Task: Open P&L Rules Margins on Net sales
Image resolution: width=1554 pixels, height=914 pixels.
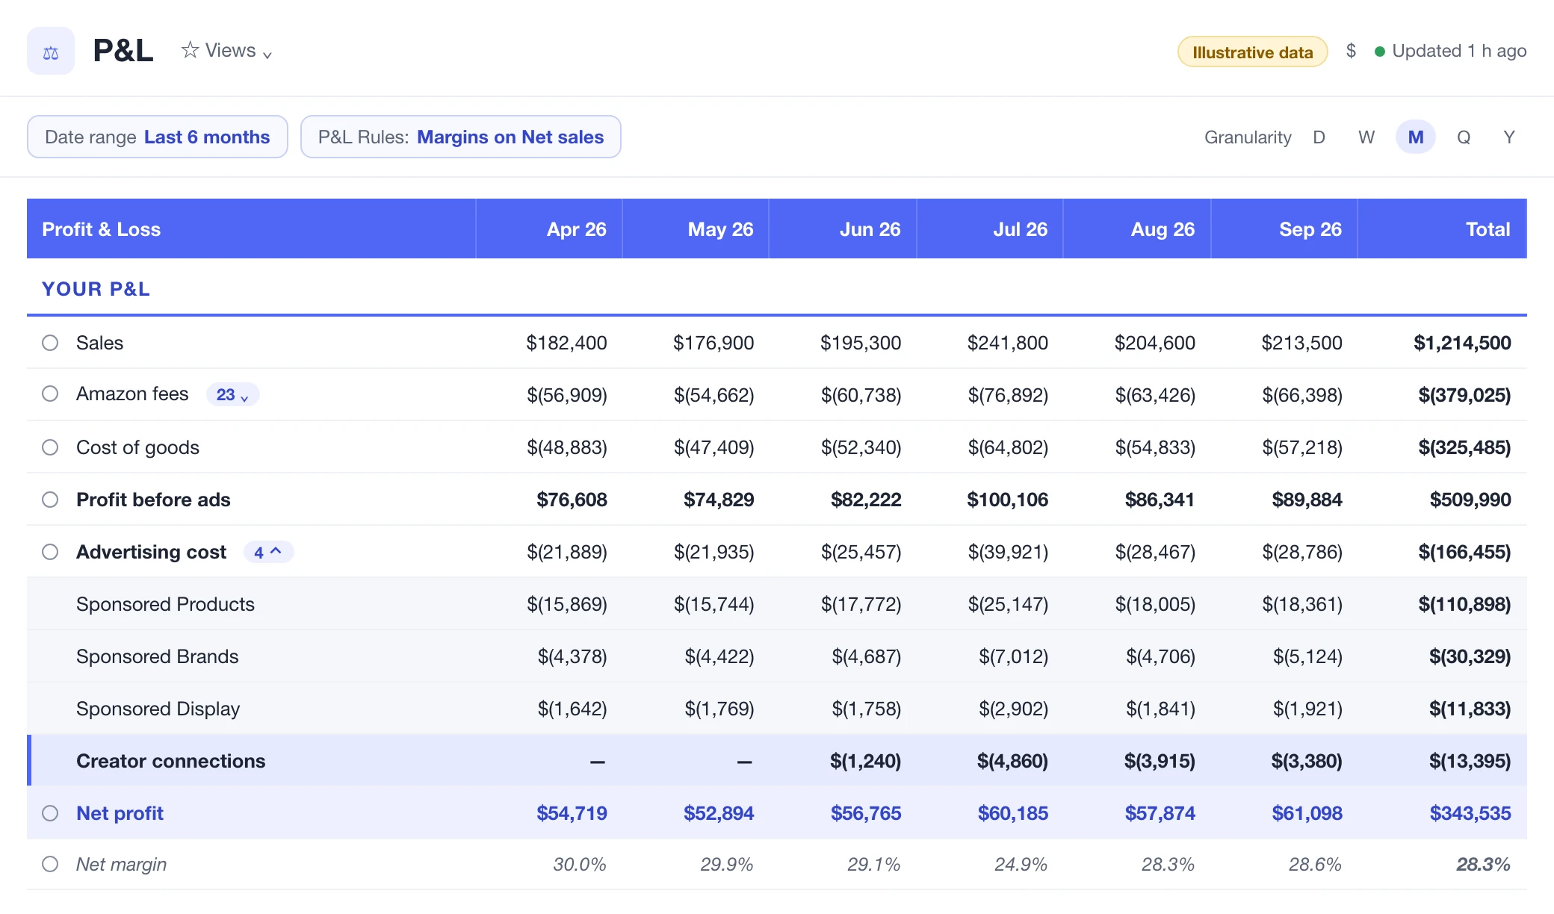Action: pyautogui.click(x=461, y=137)
